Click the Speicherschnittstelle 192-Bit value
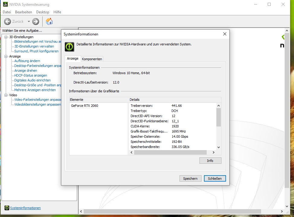Image resolution: width=294 pixels, height=217 pixels. (177, 142)
